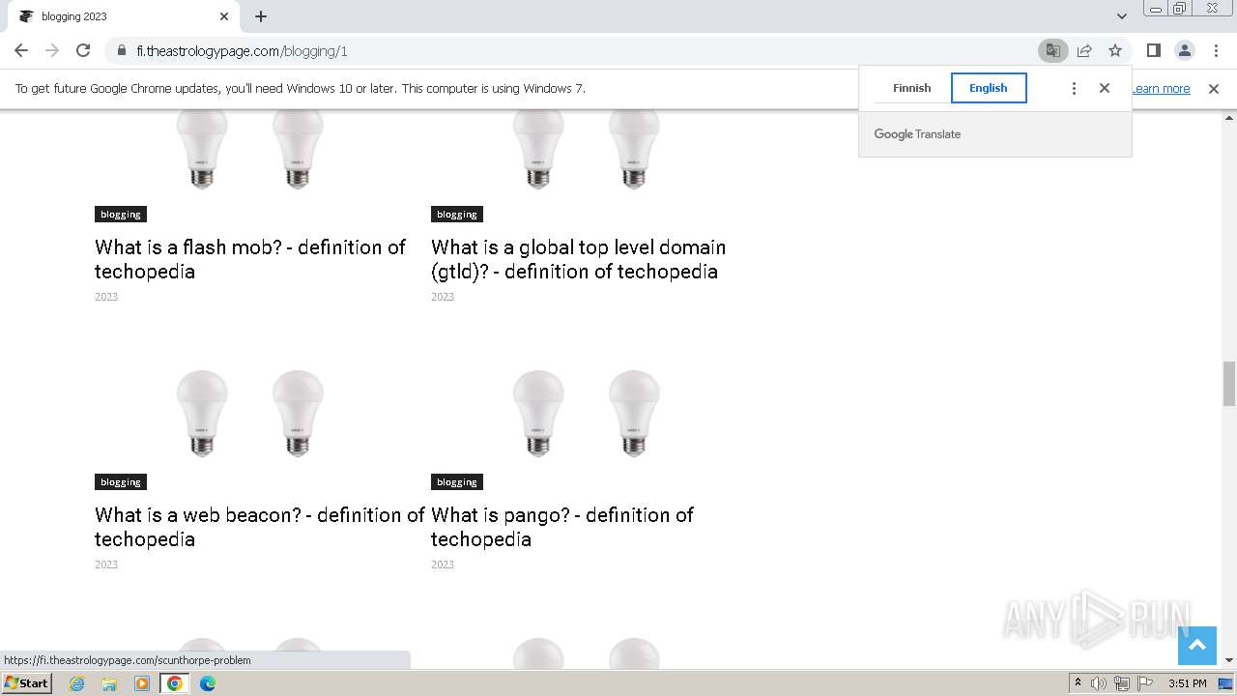This screenshot has height=696, width=1237.
Task: Open flash mob article light bulb thumbnail
Action: point(250,150)
